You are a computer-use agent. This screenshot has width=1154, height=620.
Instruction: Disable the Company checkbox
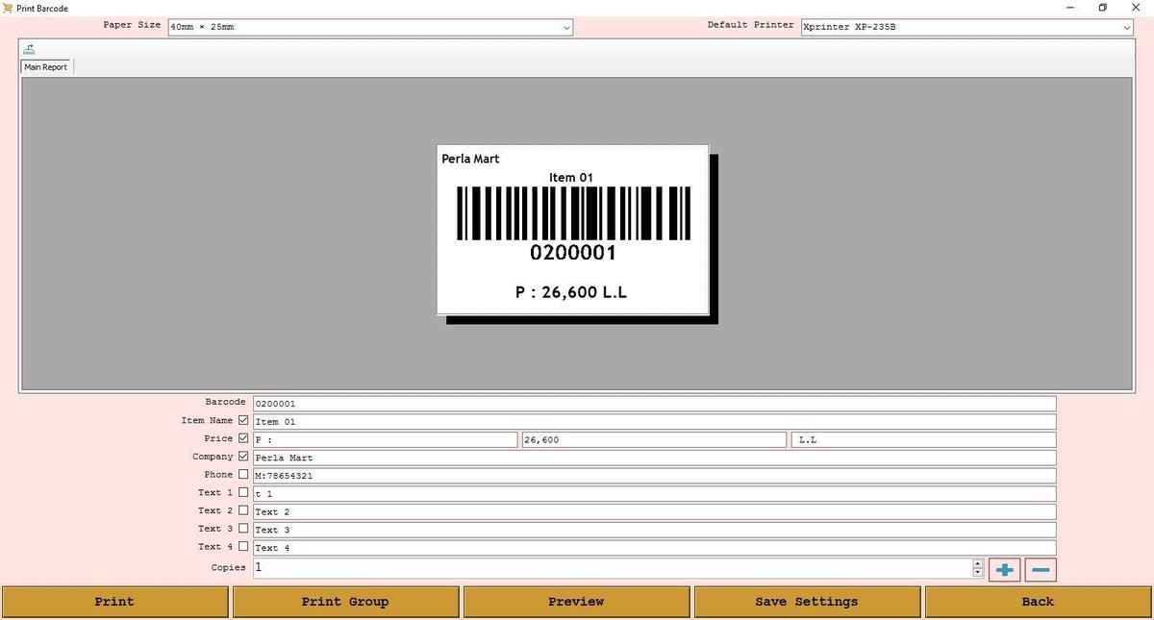click(243, 457)
